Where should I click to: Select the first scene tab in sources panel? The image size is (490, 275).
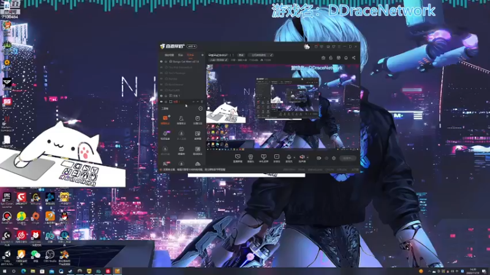[x=169, y=55]
